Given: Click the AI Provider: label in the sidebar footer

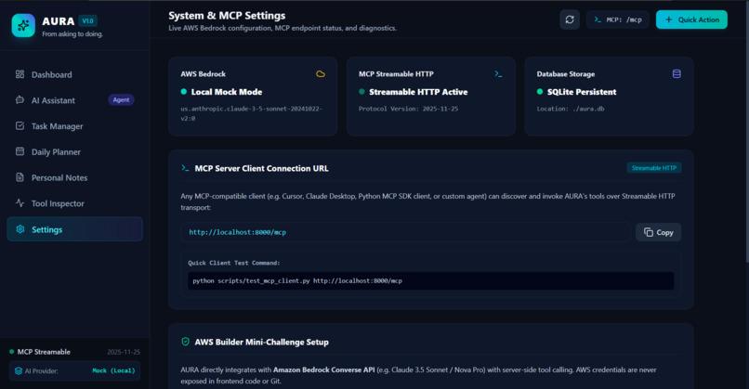Looking at the screenshot, I should pos(41,370).
